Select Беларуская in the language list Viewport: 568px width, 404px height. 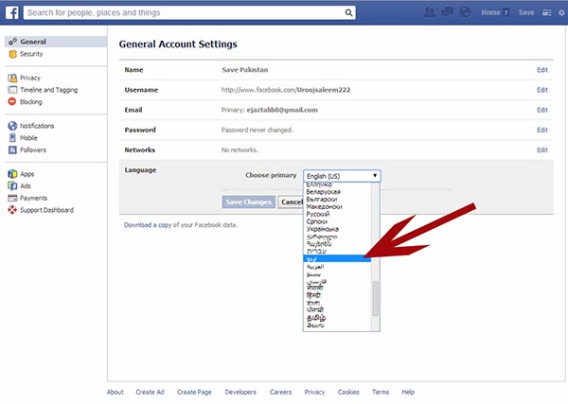(x=323, y=191)
